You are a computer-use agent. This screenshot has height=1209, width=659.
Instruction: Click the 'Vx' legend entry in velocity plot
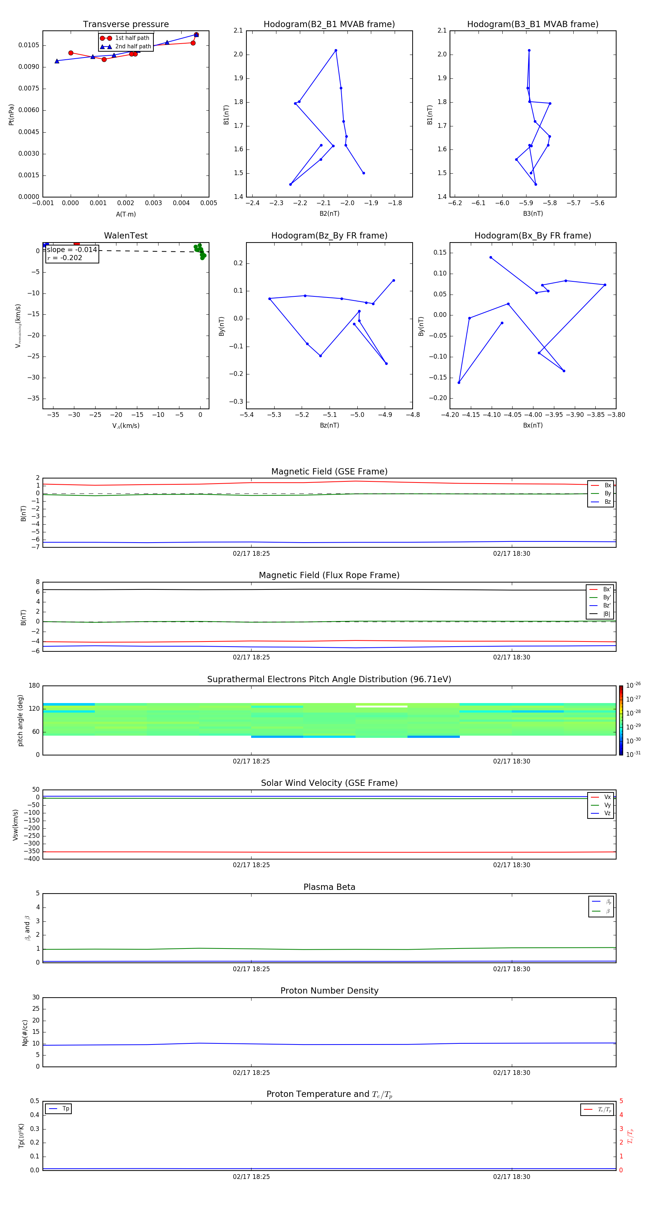tap(601, 797)
